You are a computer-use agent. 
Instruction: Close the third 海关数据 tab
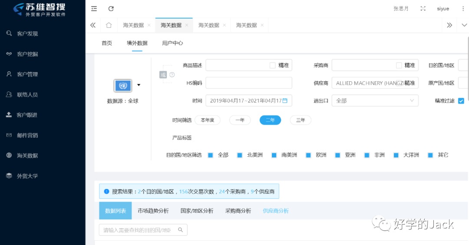225,25
